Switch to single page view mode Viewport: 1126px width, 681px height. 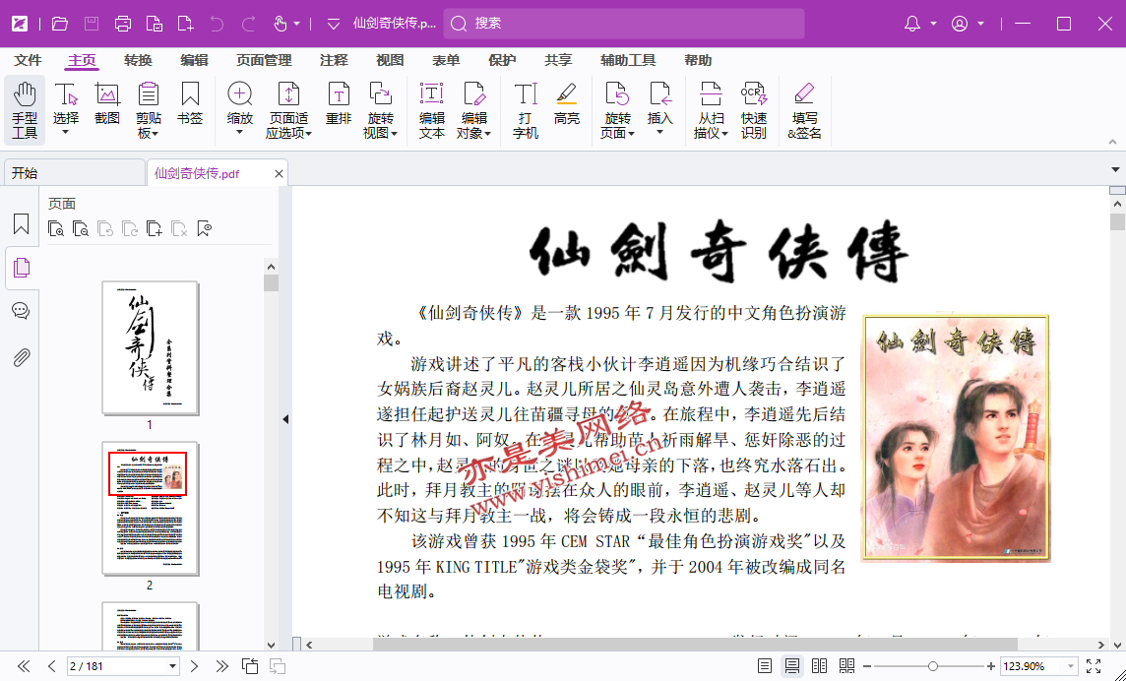coord(765,666)
